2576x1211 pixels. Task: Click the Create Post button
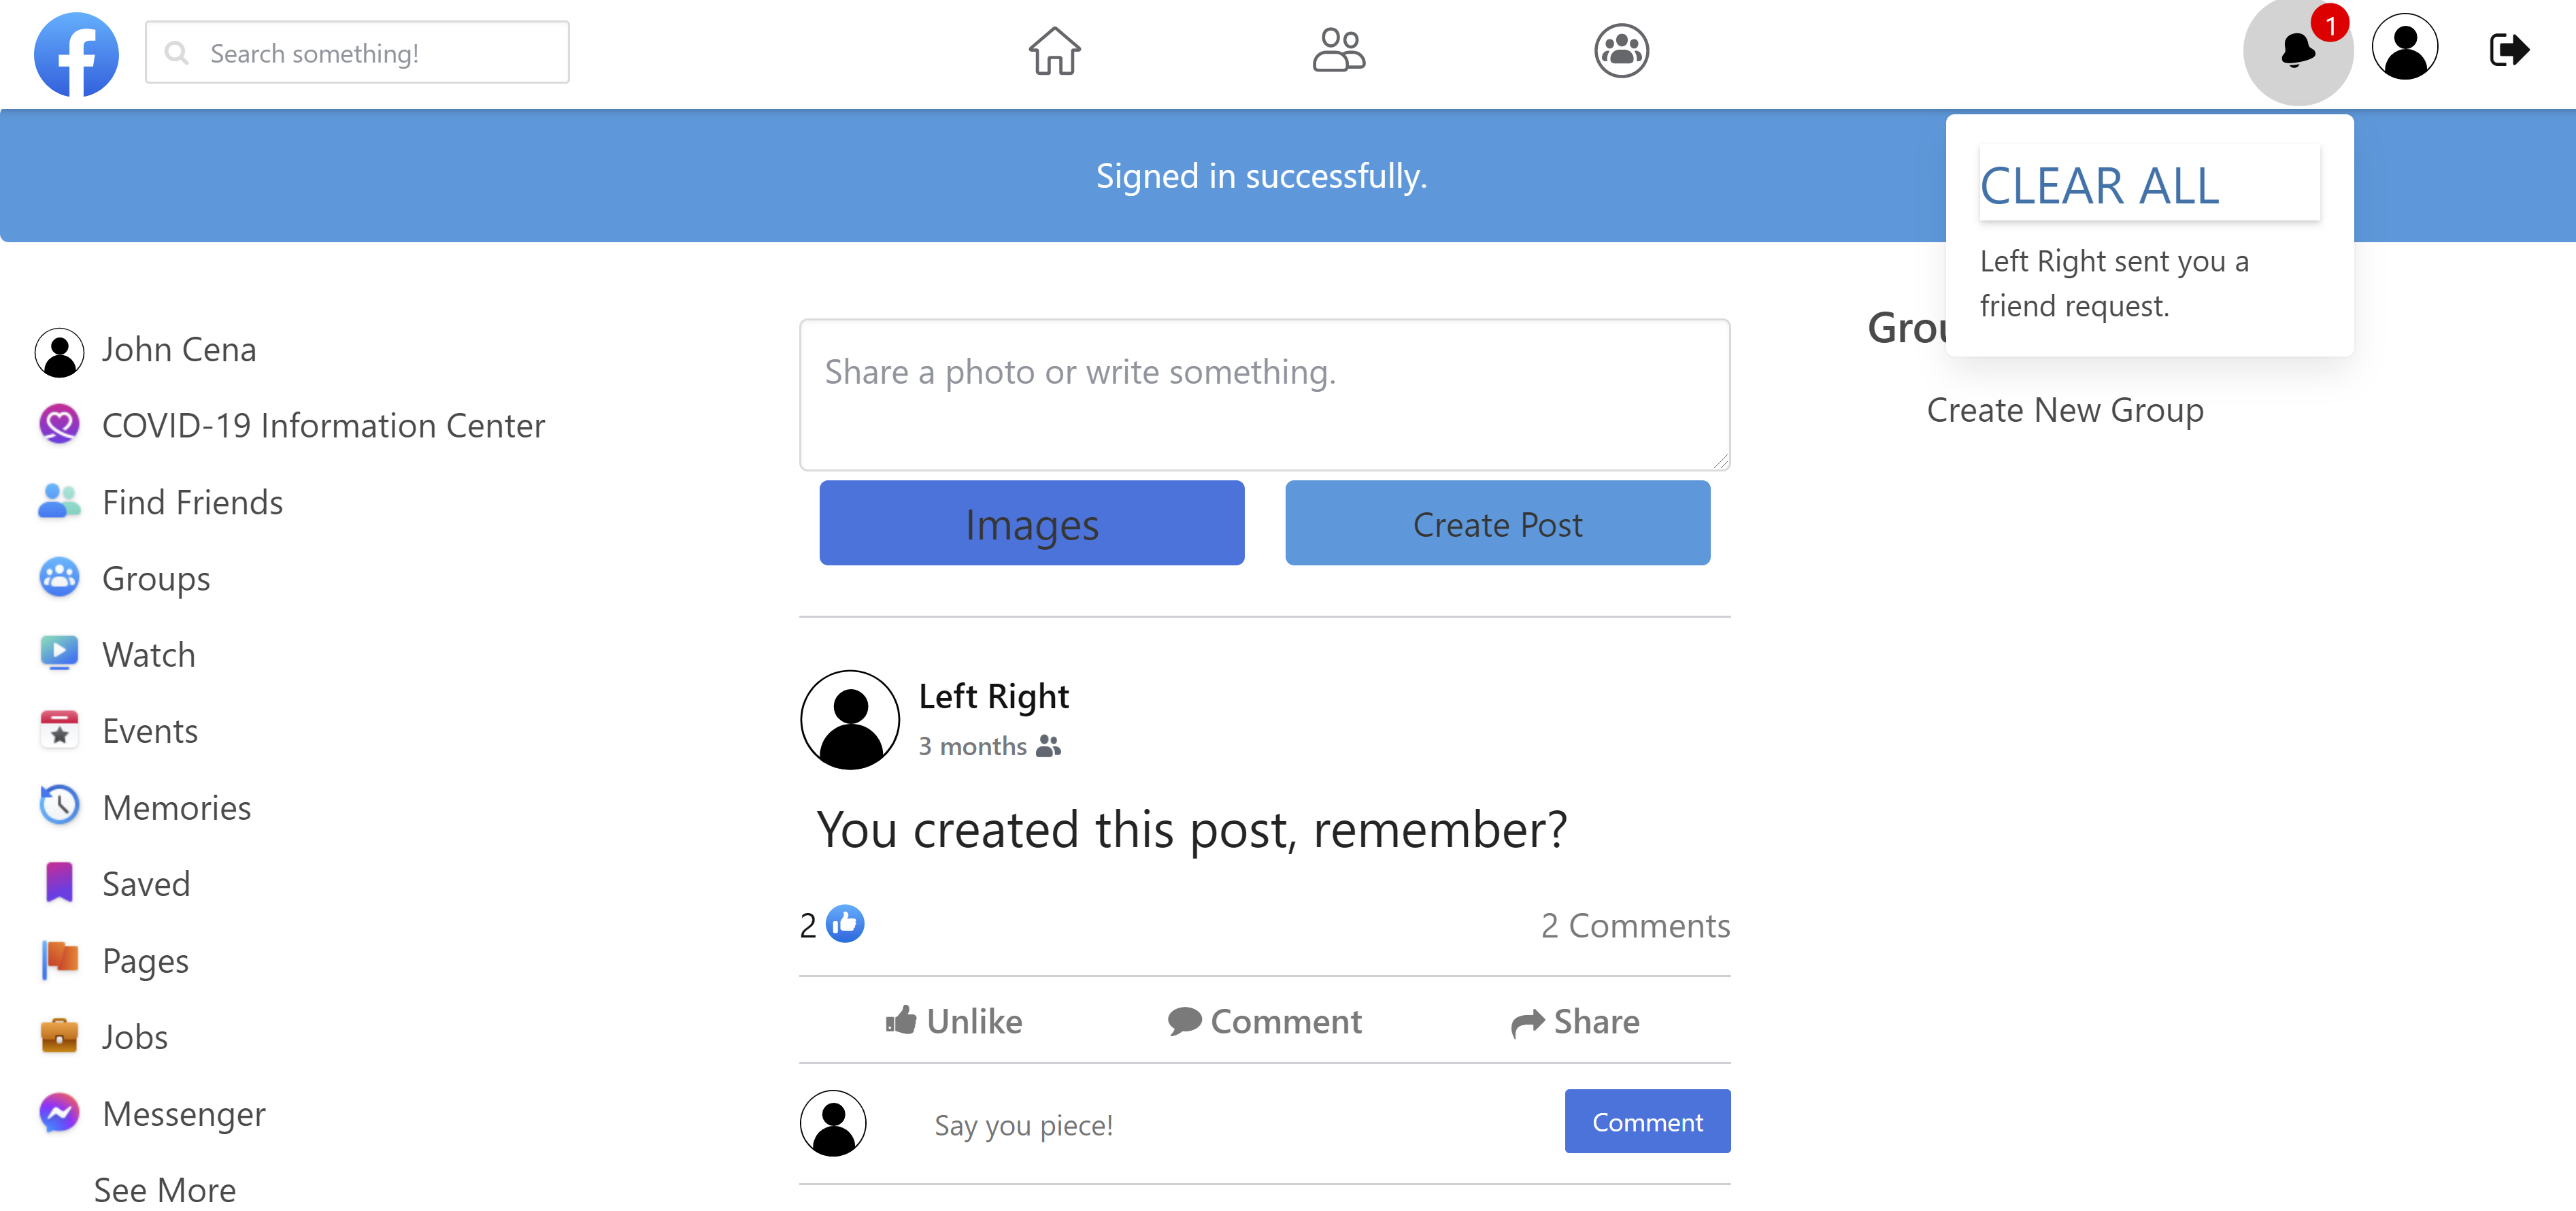coord(1497,523)
